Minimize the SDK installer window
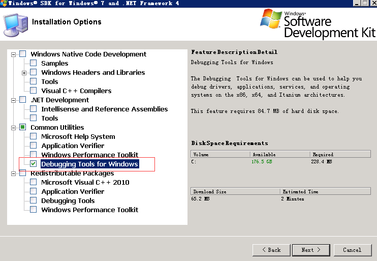This screenshot has height=261, width=377. tap(357, 3)
